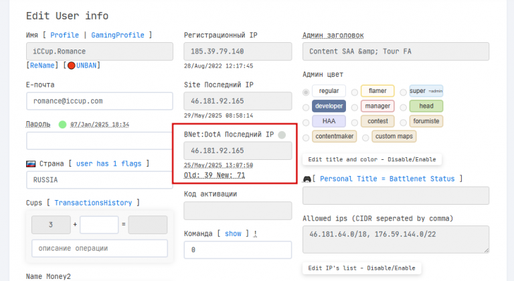Click the green password status dot
Image resolution: width=514 pixels, height=281 pixels.
pos(62,124)
